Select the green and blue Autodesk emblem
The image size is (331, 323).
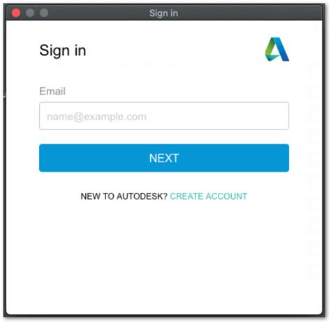pyautogui.click(x=277, y=49)
